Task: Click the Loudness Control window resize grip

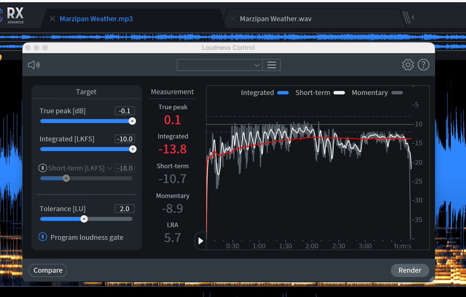Action: 431,278
